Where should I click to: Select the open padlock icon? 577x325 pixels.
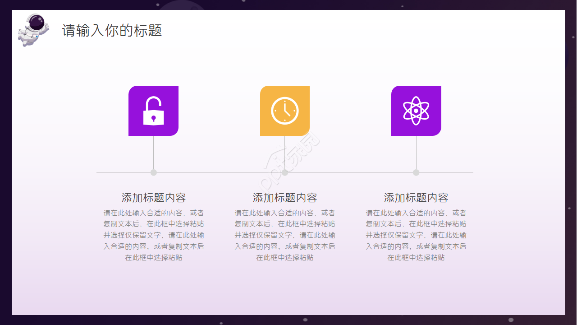153,111
